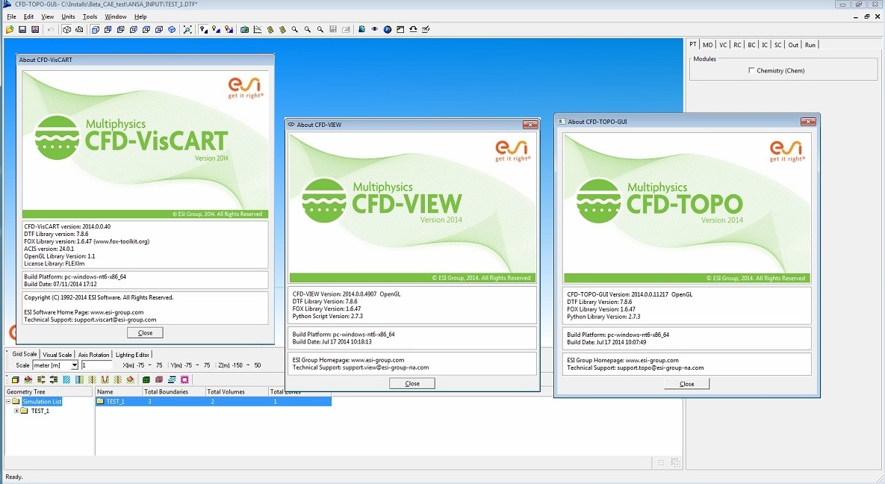Click the magenta square frame icon in lower toolbar
Screen dimensions: 885x484
click(184, 379)
